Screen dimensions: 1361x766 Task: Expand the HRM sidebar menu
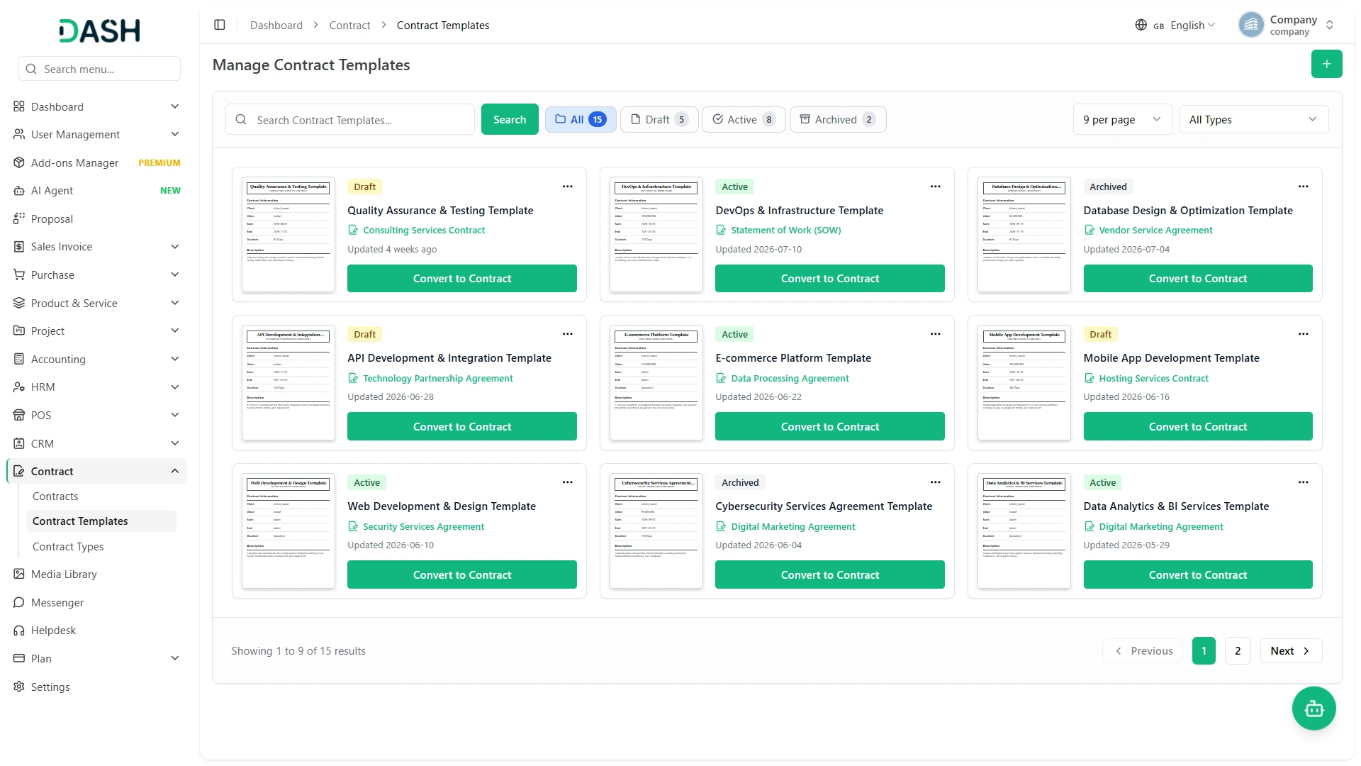tap(96, 387)
